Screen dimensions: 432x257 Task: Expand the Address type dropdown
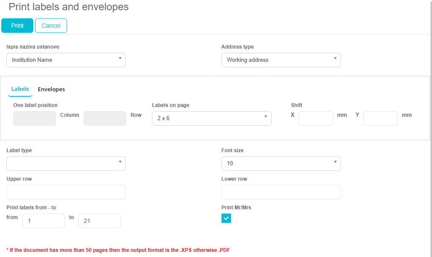coord(280,60)
